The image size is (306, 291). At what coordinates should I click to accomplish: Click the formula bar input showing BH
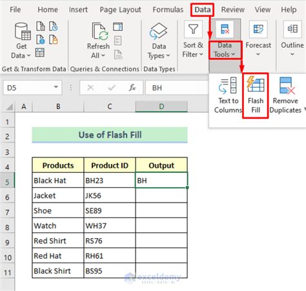click(176, 88)
